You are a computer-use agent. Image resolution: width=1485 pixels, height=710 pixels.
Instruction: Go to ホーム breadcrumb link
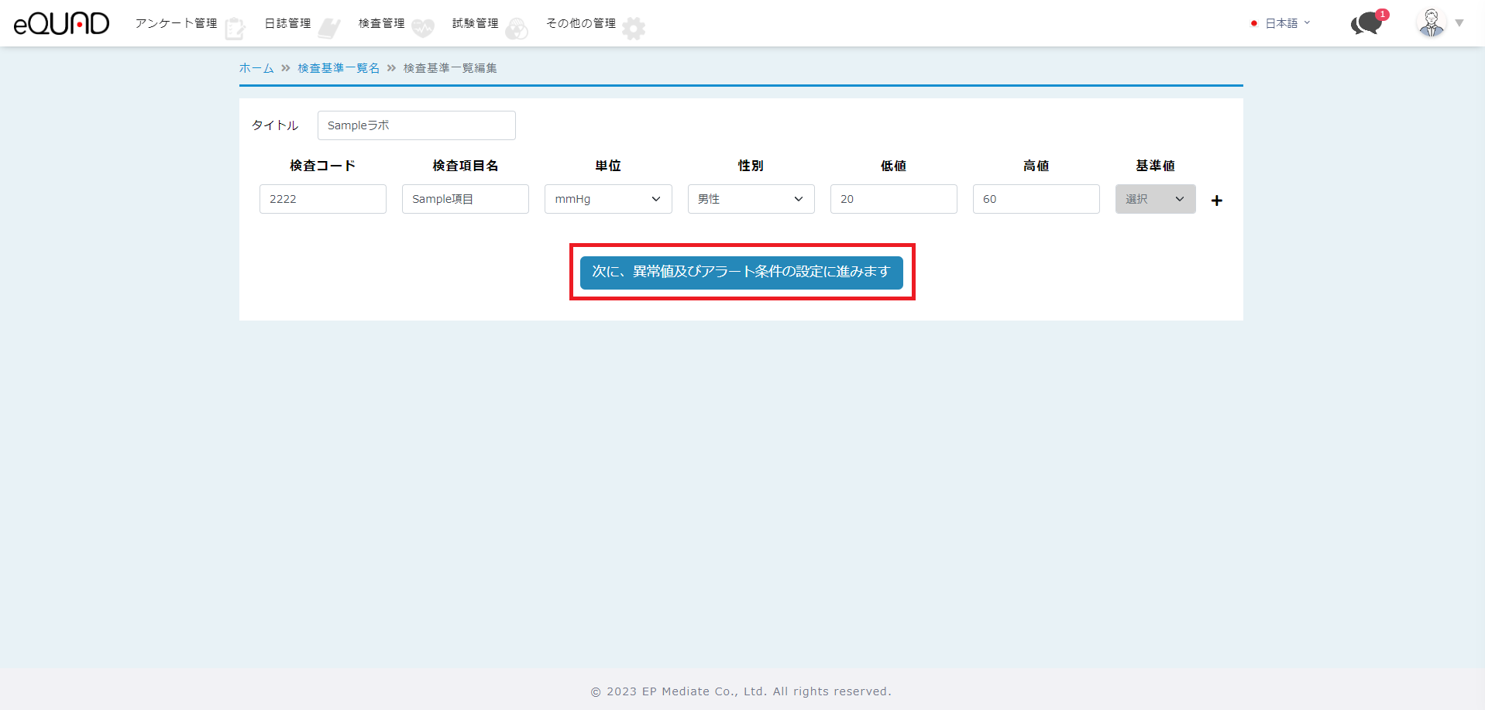(x=256, y=68)
